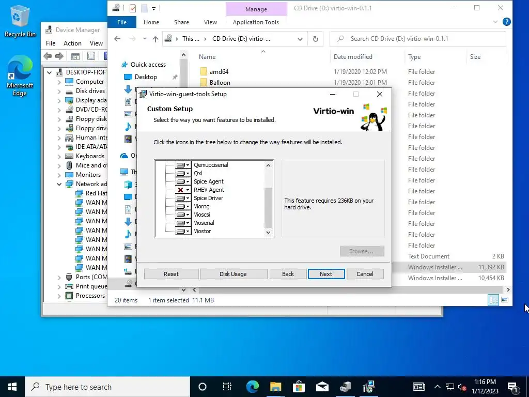Click the Reset button in setup
Image resolution: width=529 pixels, height=397 pixels.
click(171, 274)
